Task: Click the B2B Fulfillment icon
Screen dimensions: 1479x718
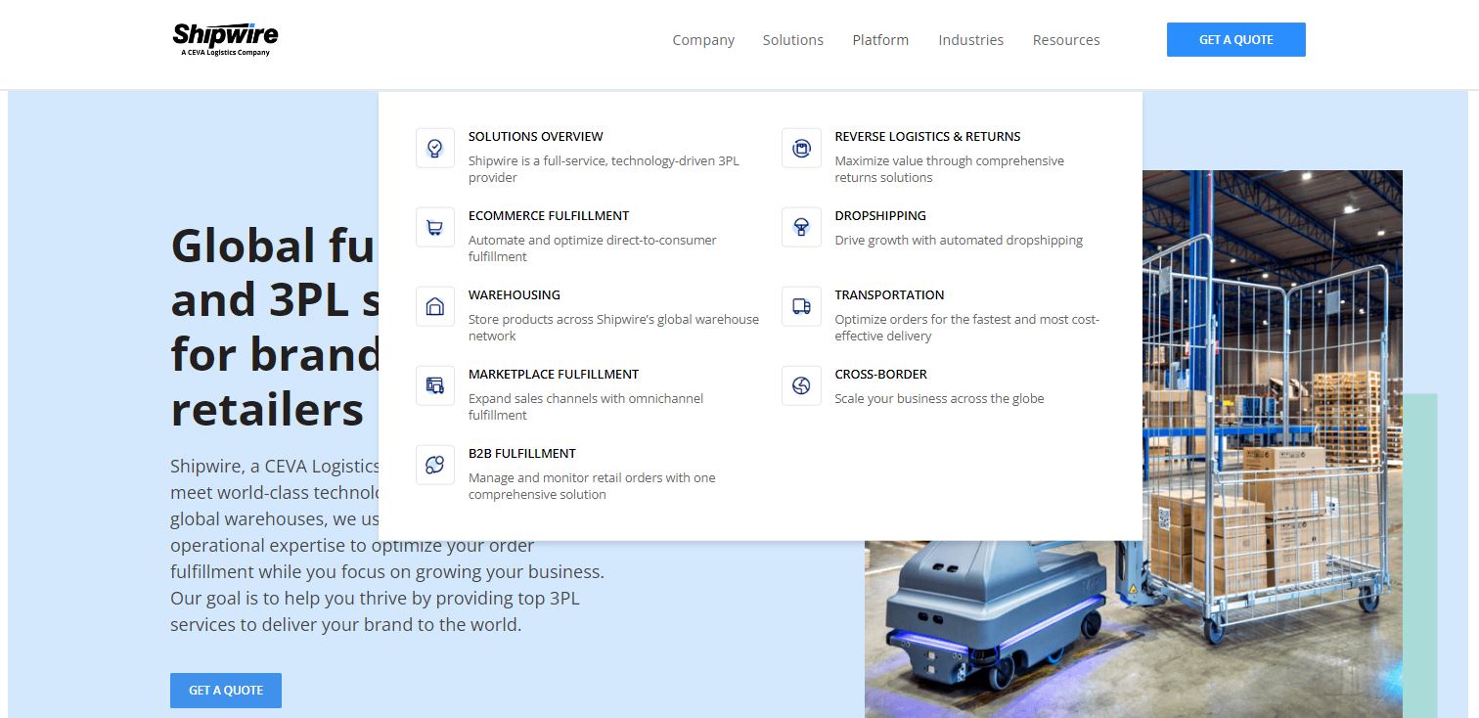Action: [435, 466]
